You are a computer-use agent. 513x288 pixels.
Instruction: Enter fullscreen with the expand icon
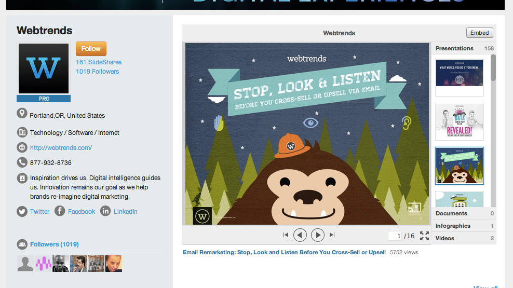[424, 236]
